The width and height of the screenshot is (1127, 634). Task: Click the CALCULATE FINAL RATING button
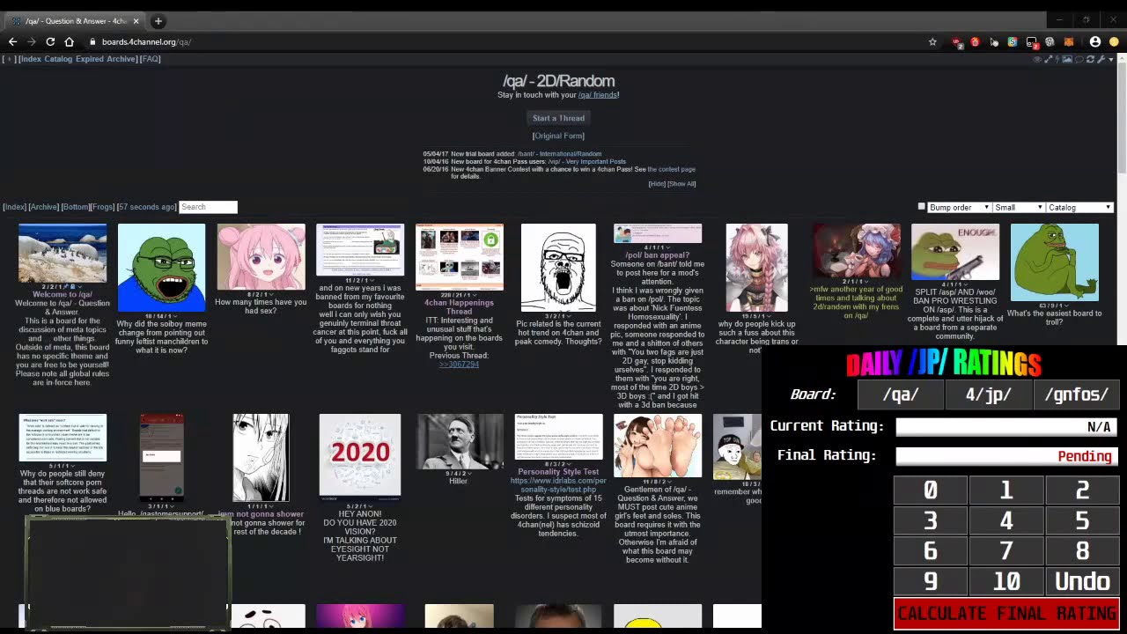coord(1006,614)
